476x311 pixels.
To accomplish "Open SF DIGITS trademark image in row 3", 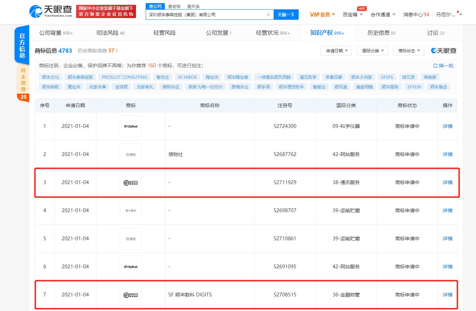I will pos(131,182).
